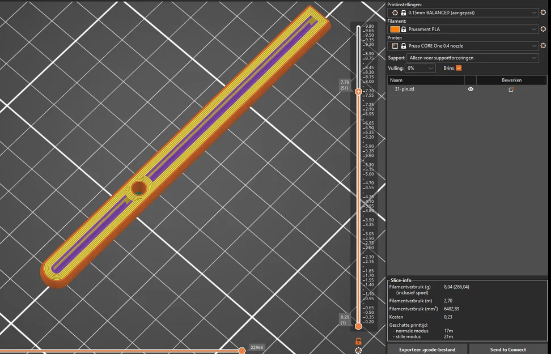Click the Bewerken column header
The height and width of the screenshot is (354, 551).
511,80
